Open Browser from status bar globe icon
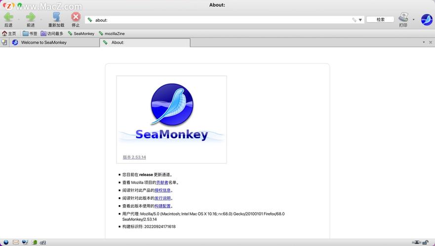Image resolution: width=435 pixels, height=246 pixels. coord(6,243)
